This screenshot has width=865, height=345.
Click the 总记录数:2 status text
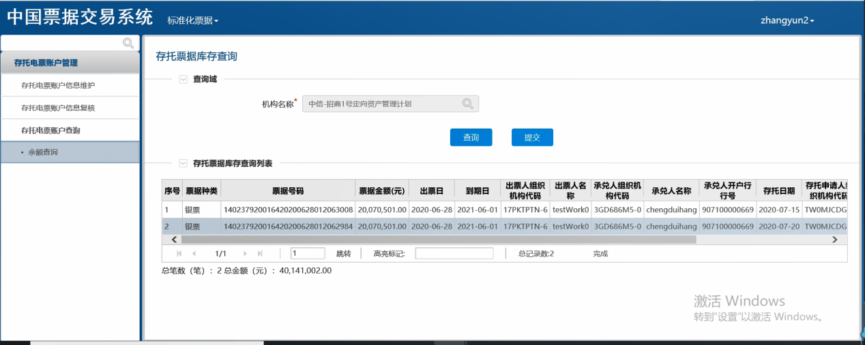click(x=536, y=254)
